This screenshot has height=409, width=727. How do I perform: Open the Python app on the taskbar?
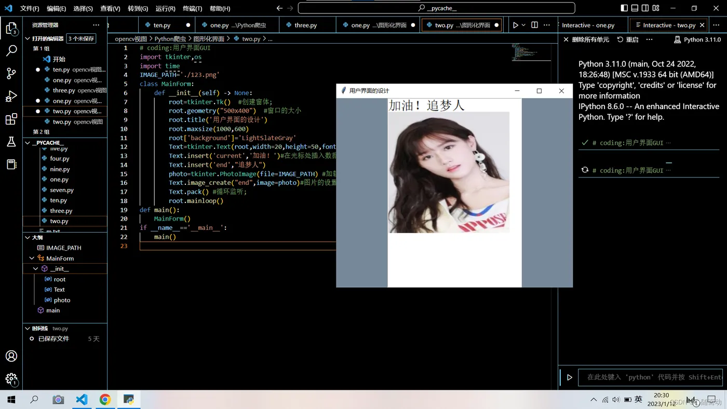coord(128,400)
